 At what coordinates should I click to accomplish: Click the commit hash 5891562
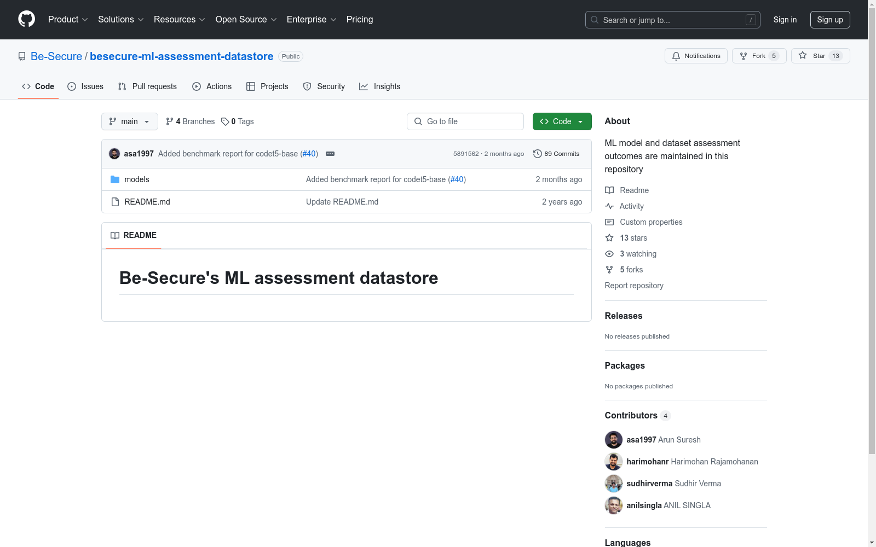pos(466,154)
